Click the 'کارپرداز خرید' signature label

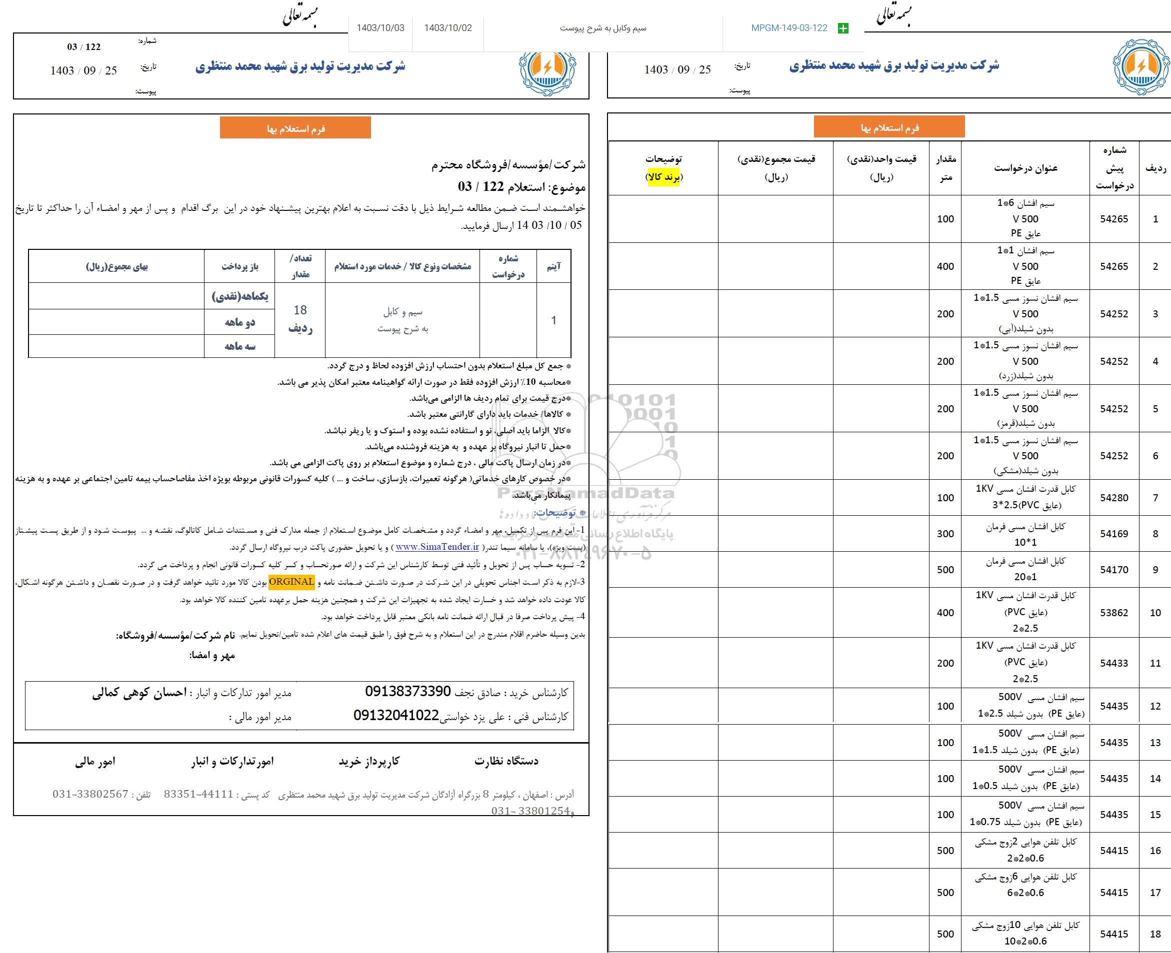coord(369,761)
